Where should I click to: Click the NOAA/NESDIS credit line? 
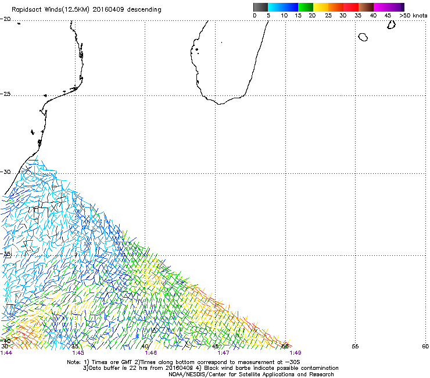pos(251,375)
